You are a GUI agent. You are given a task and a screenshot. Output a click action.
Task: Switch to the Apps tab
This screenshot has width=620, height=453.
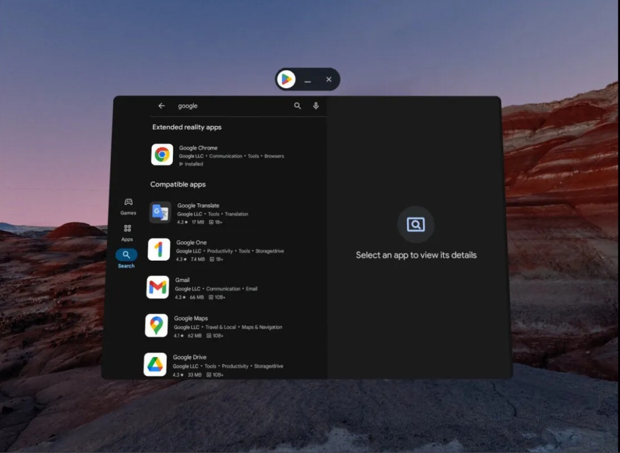127,233
